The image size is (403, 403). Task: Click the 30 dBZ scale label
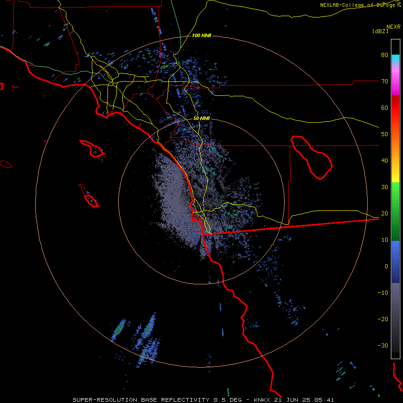click(x=385, y=187)
